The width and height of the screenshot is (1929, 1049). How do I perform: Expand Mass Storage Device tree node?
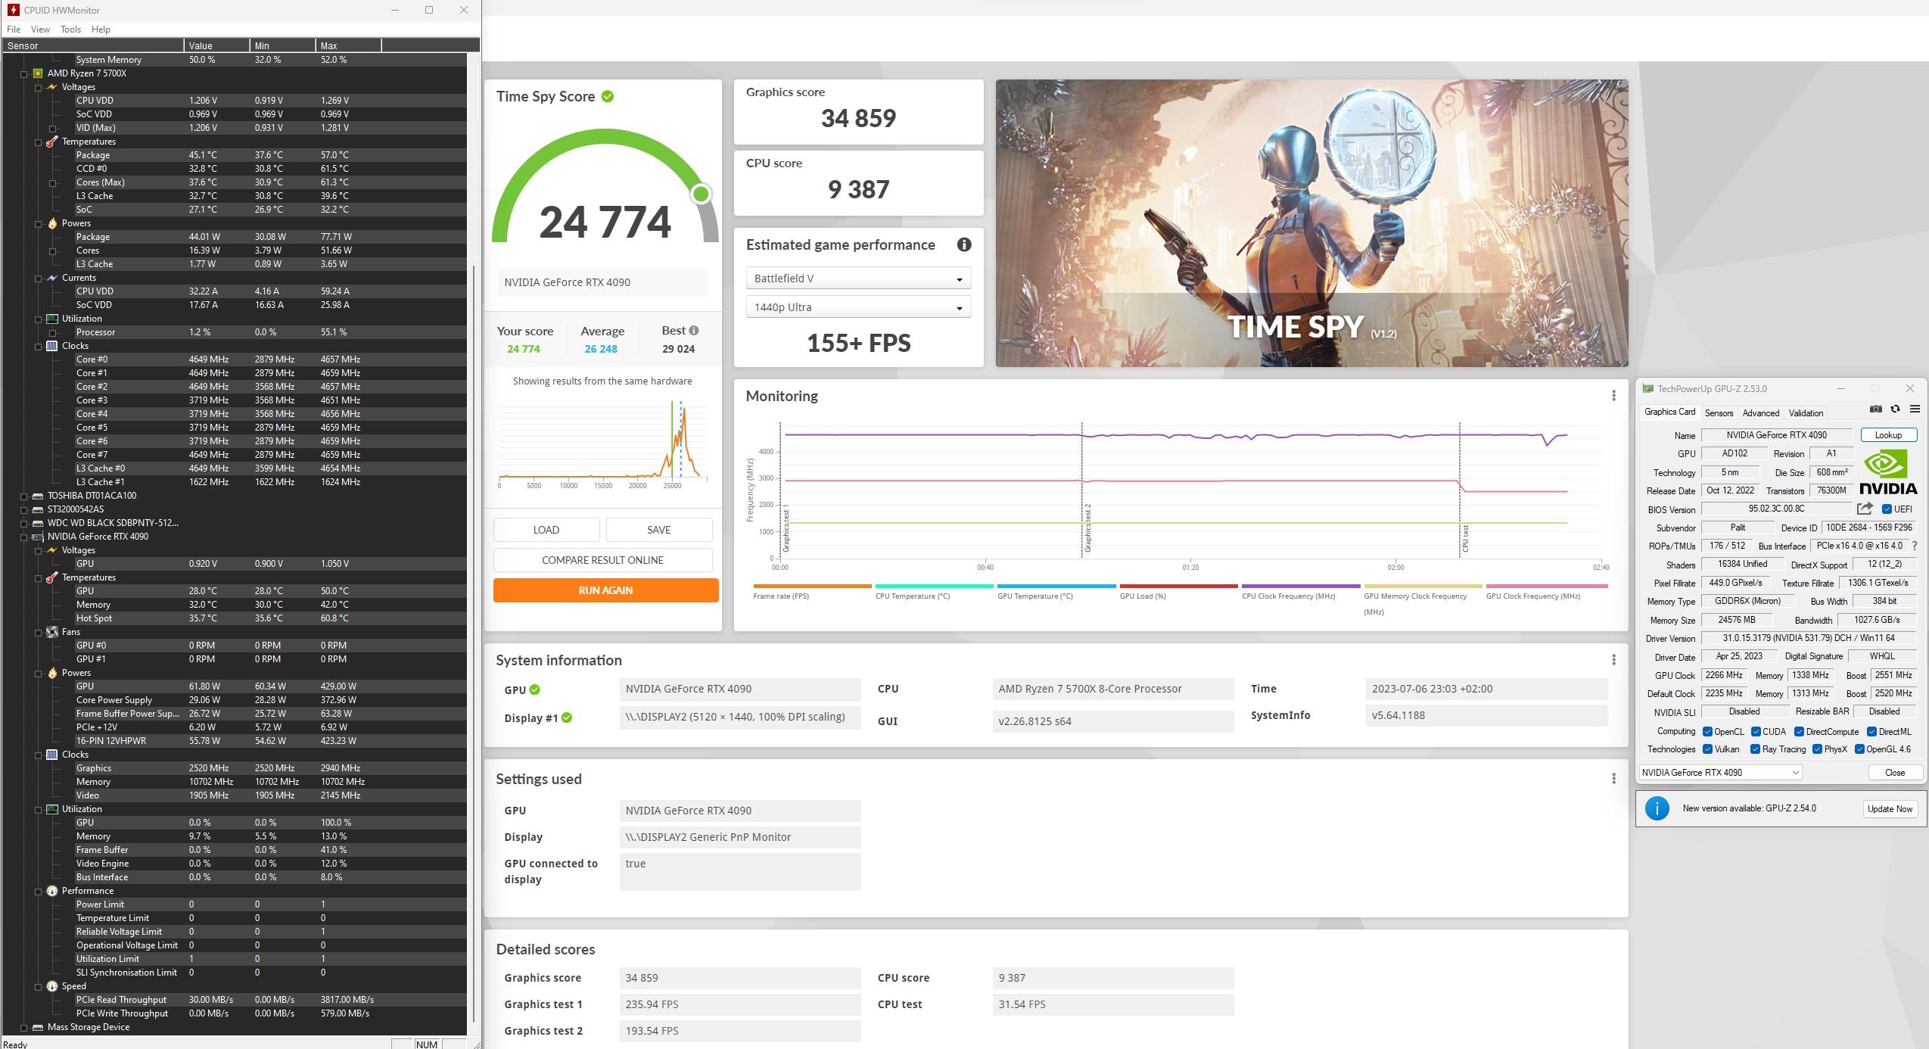tap(24, 1027)
